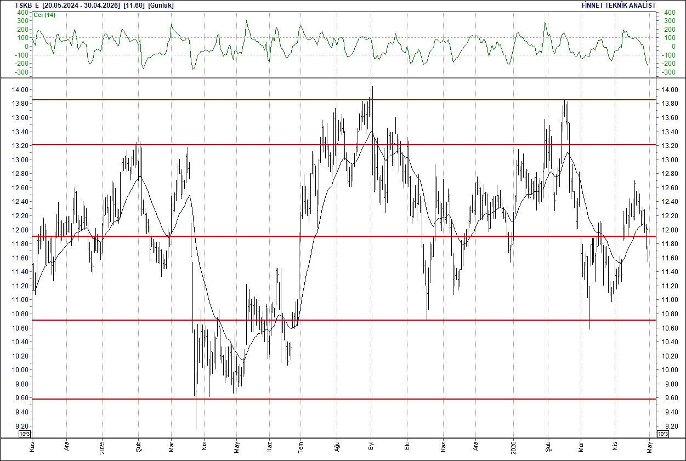Select the red horizontal line near 13.85
This screenshot has height=461, width=686.
(x=344, y=100)
